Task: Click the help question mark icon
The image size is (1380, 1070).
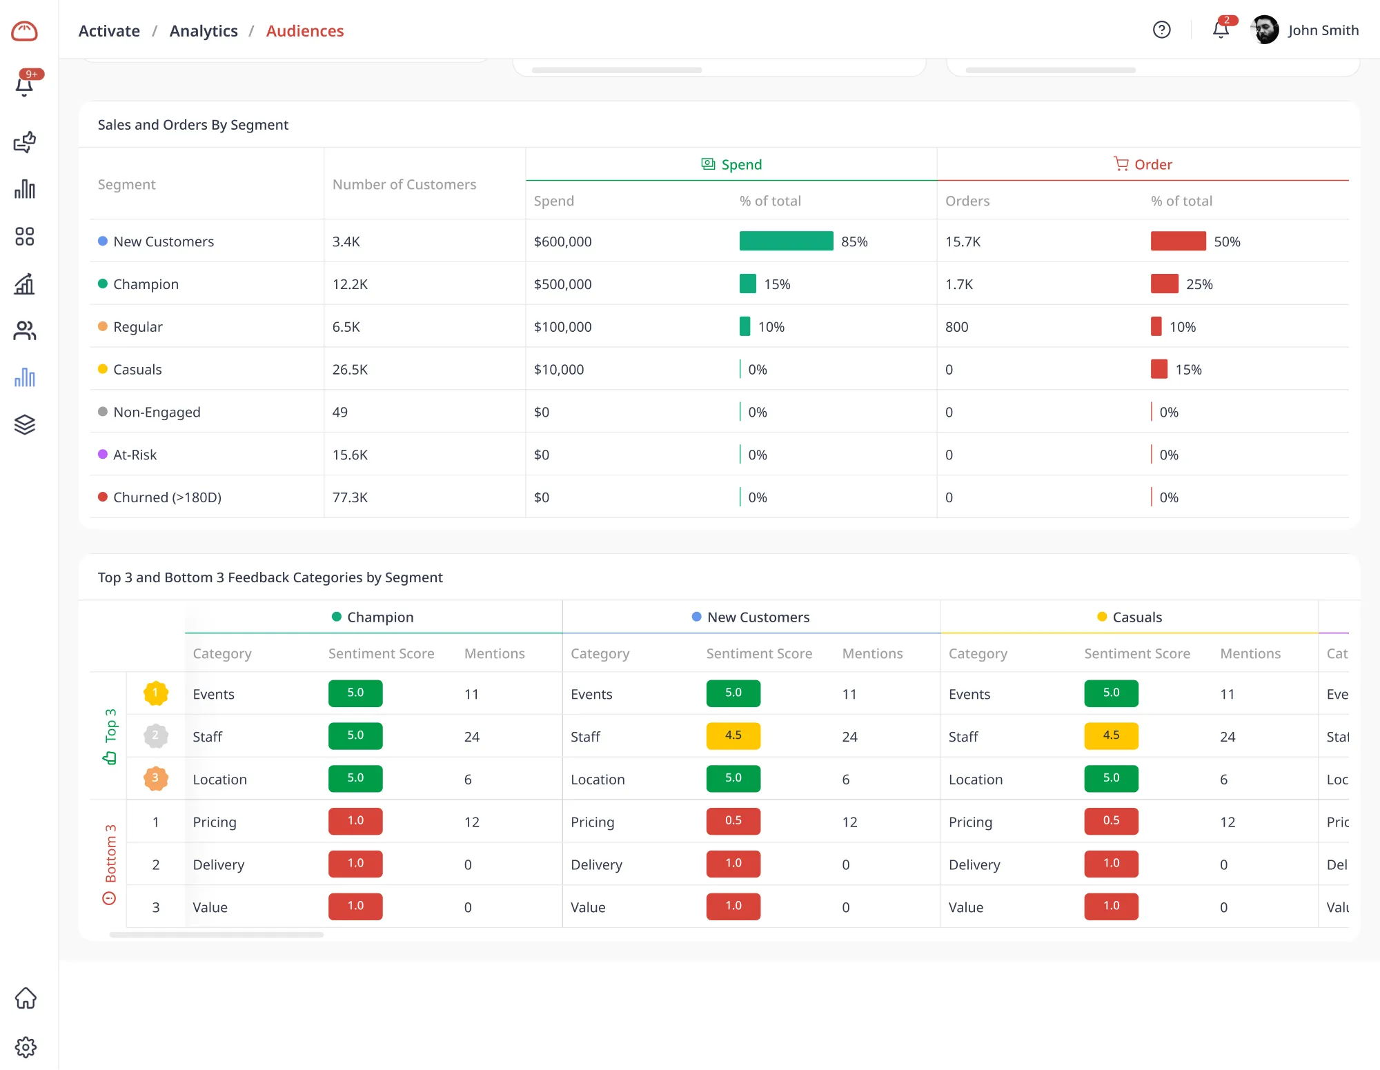Action: pos(1162,30)
